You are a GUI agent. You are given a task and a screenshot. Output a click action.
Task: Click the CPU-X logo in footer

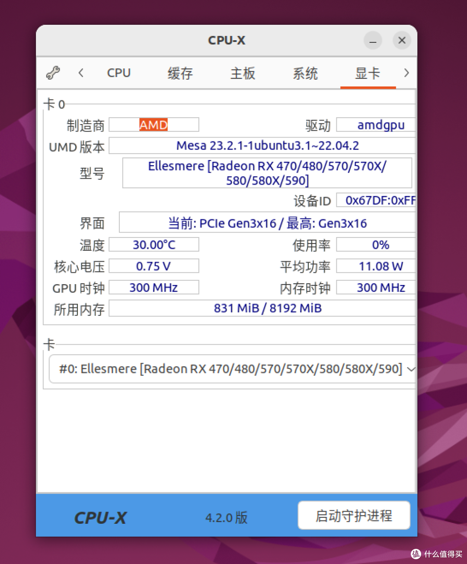[x=100, y=518]
